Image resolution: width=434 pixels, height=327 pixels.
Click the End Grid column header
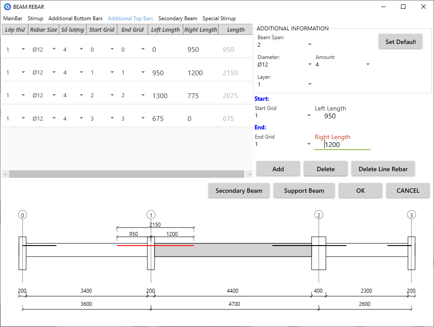click(x=132, y=29)
